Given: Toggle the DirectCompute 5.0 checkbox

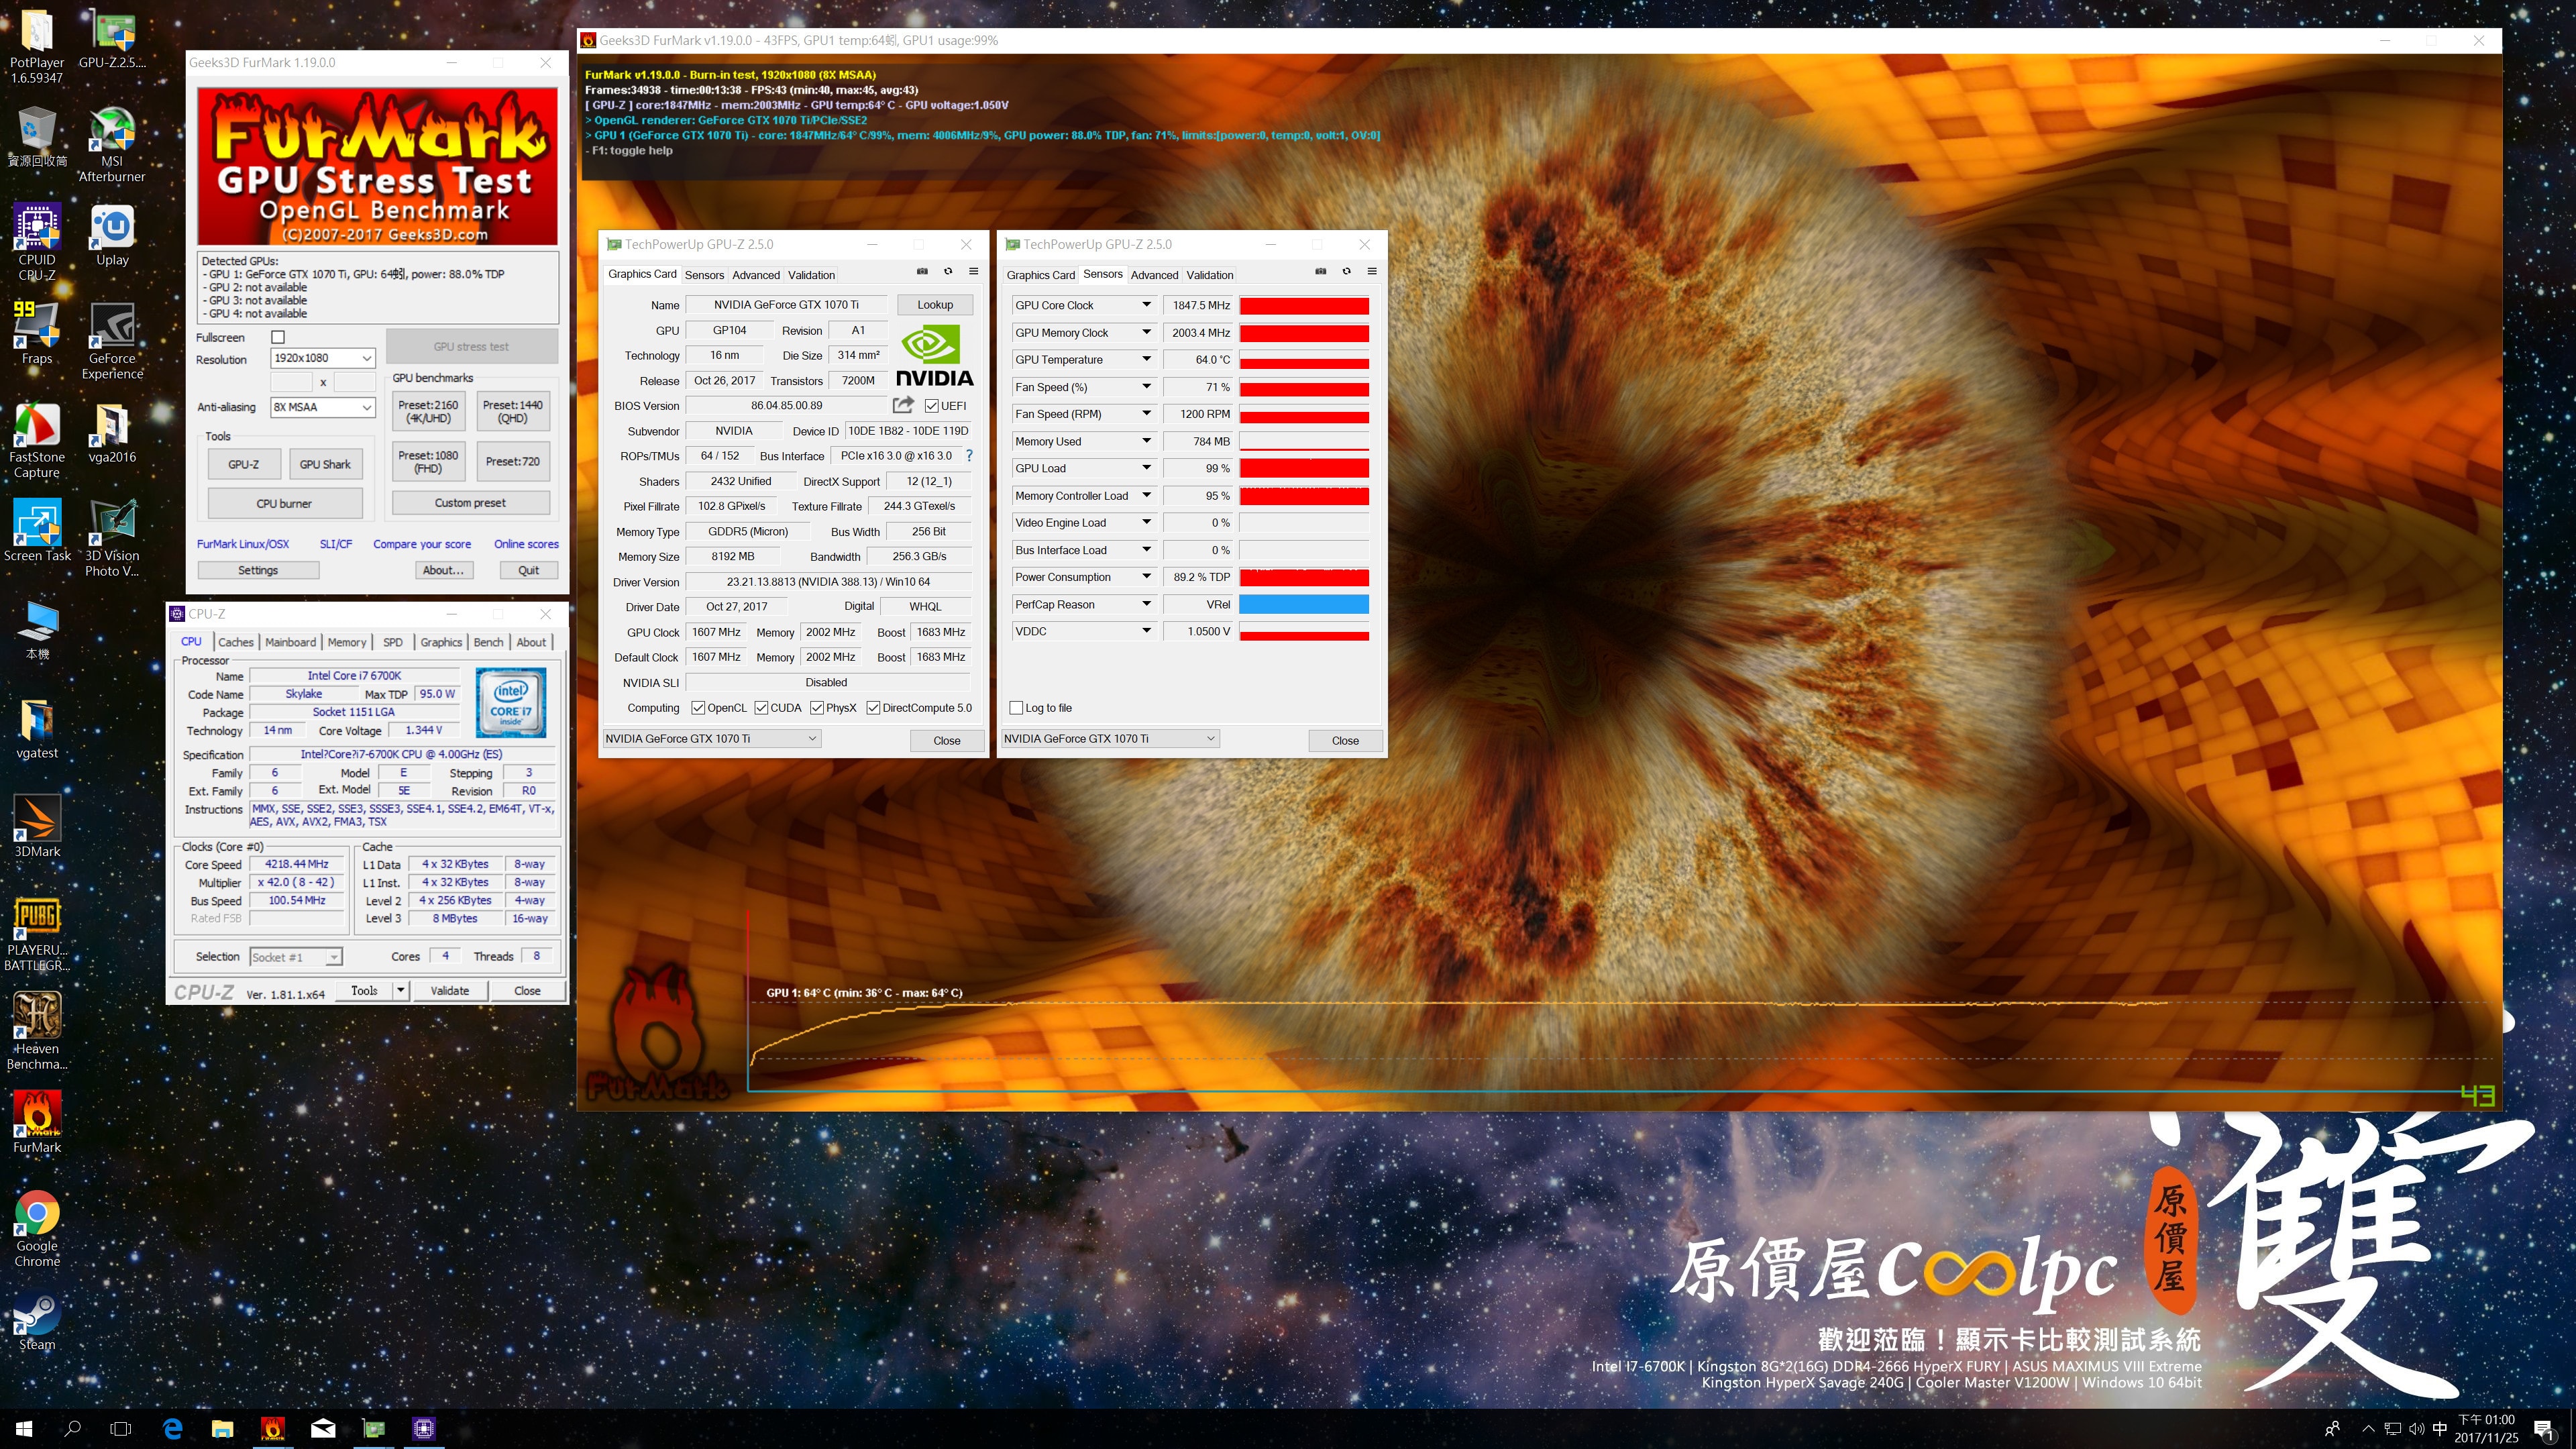Looking at the screenshot, I should point(873,708).
